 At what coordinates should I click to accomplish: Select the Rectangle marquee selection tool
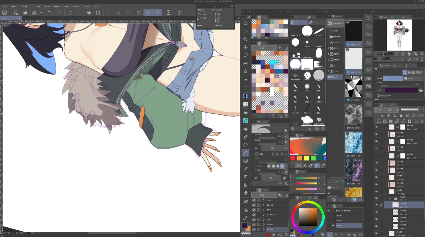245,88
